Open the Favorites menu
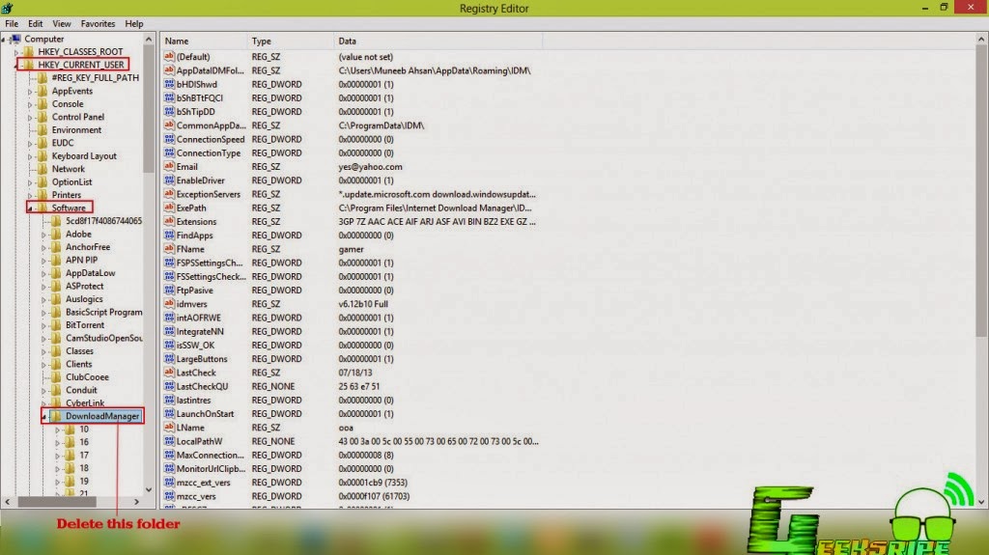The height and width of the screenshot is (555, 989). click(98, 23)
